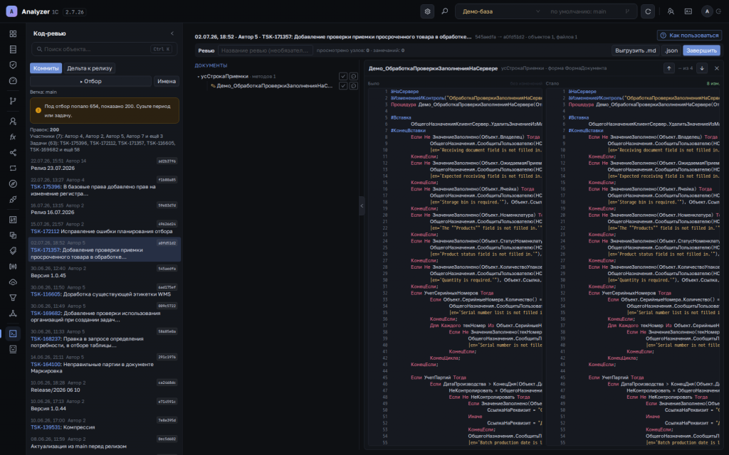Screen dimensions: 729x455
Task: Open the tag label icon in sidebar
Action: (13, 251)
